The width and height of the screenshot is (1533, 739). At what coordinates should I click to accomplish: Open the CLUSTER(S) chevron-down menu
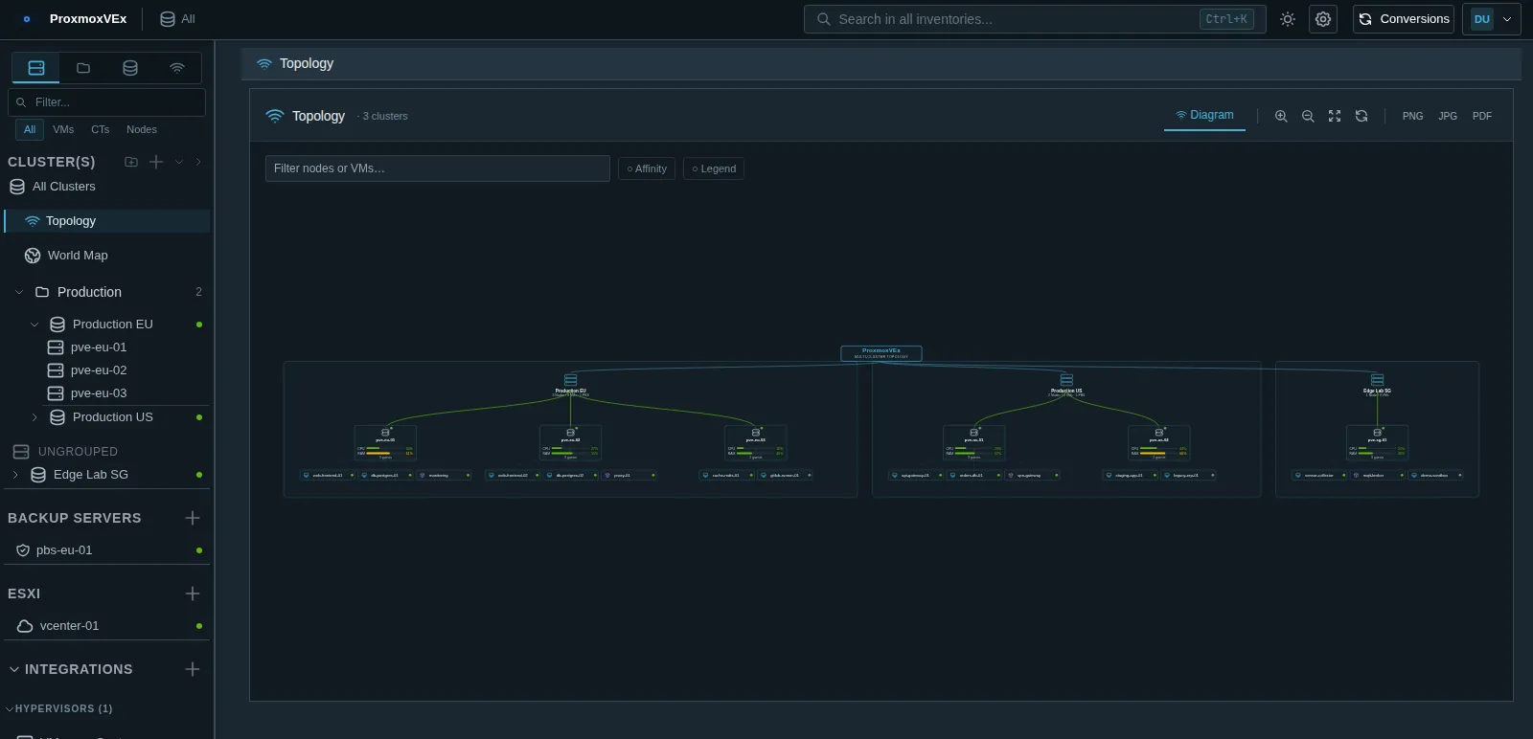(x=179, y=162)
